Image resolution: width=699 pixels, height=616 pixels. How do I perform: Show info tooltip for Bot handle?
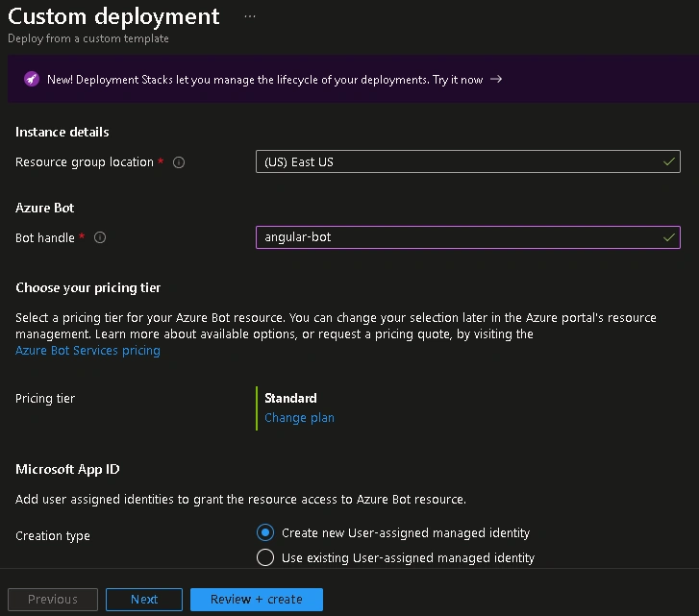point(100,237)
